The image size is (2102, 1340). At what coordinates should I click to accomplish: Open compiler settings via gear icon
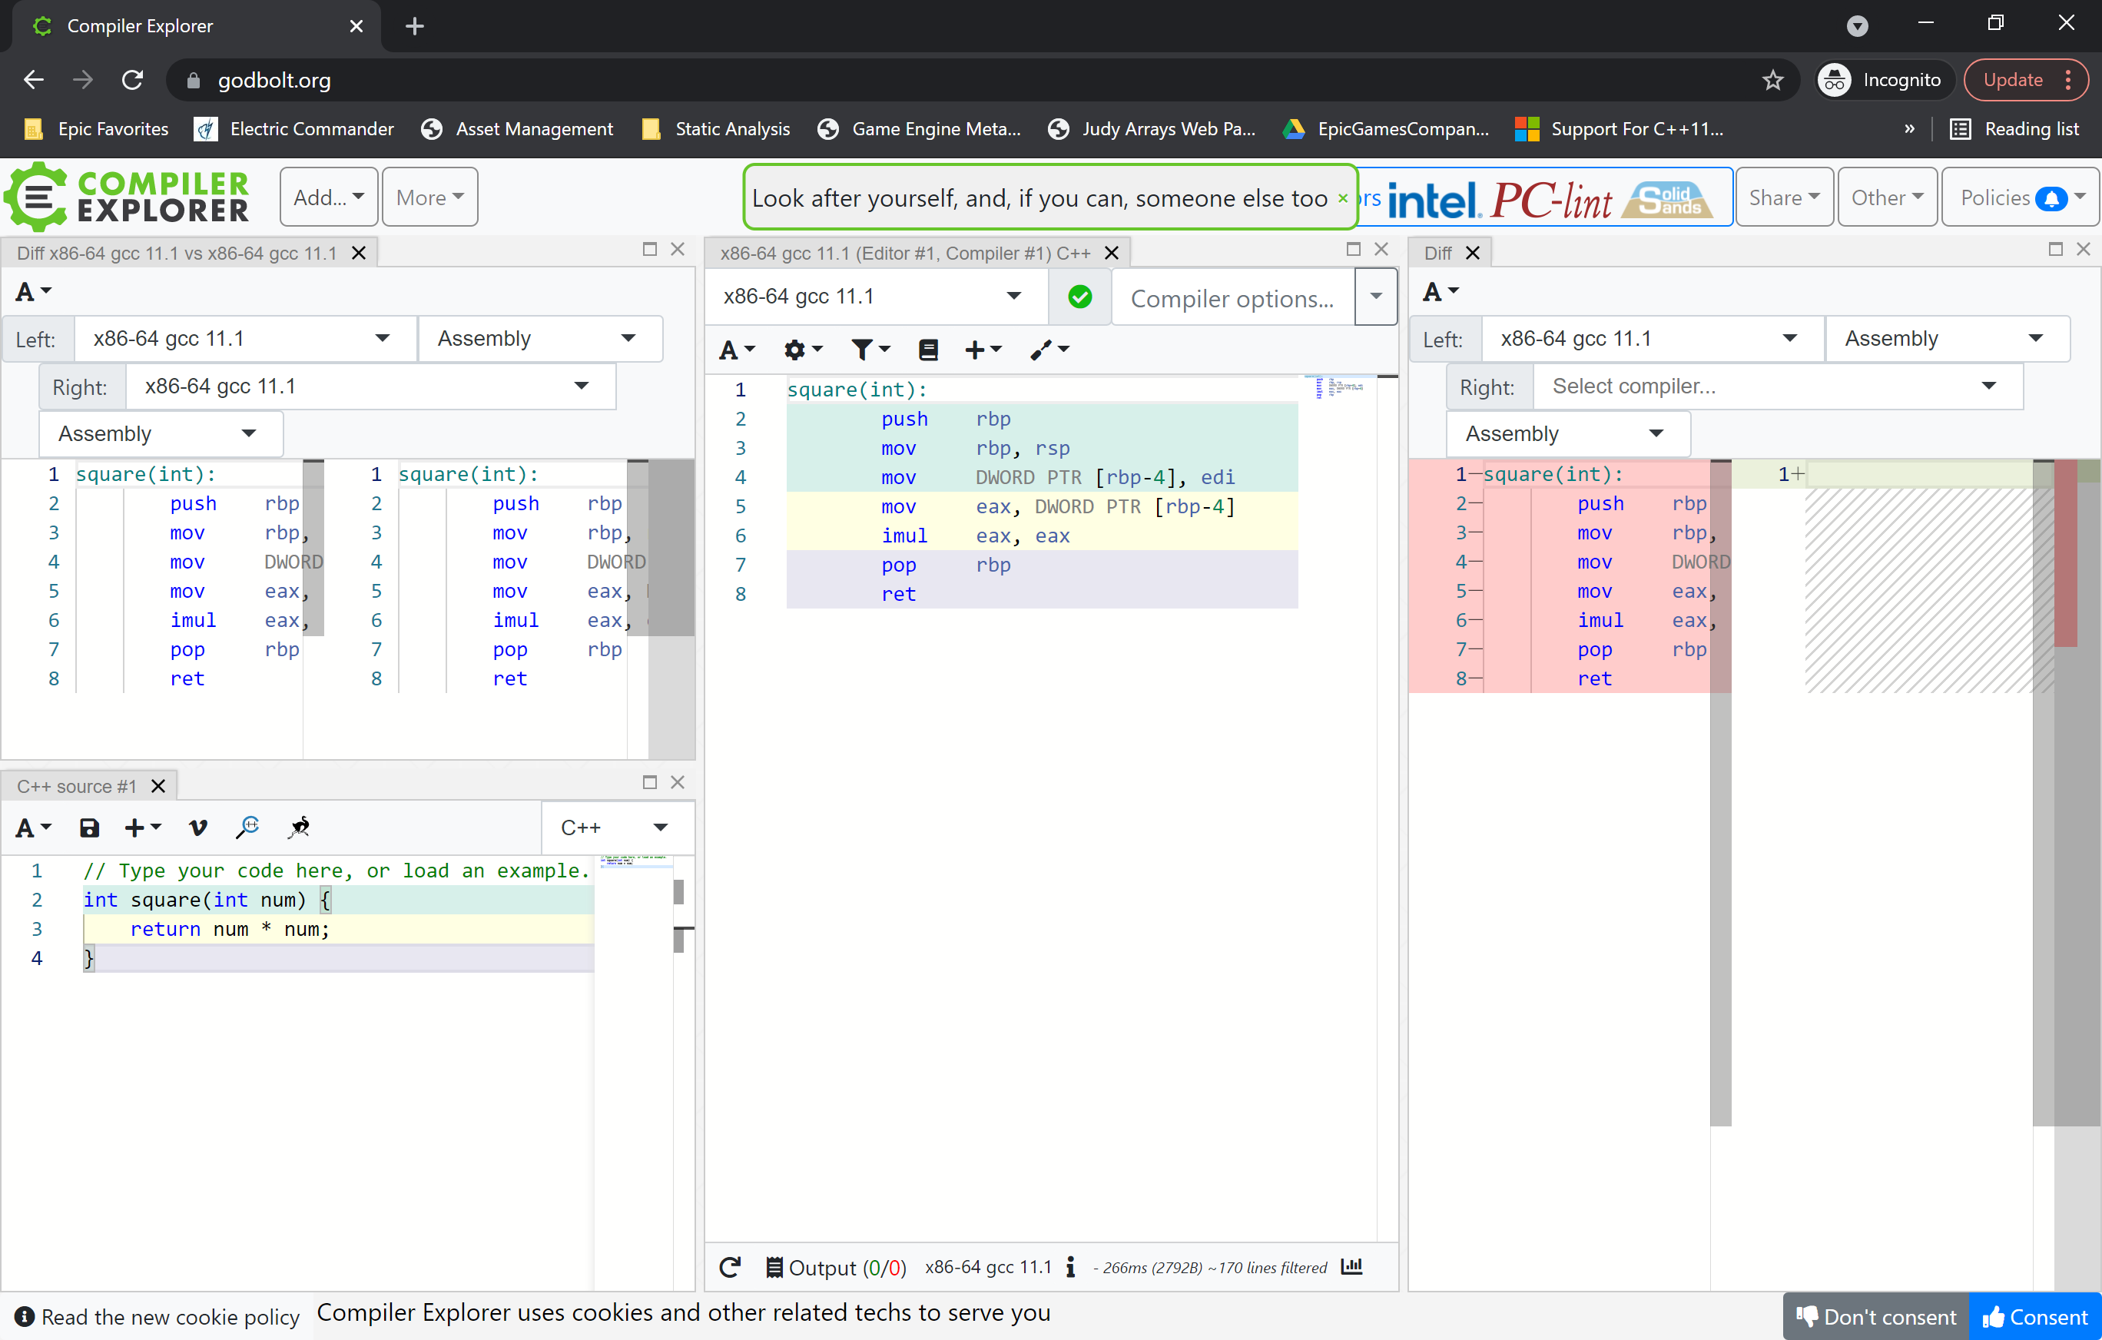click(796, 349)
